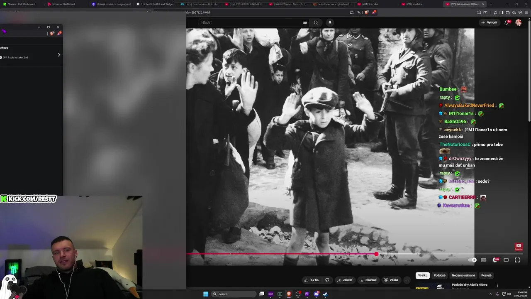Open Brave VPN shield icon
531x299 pixels.
click(x=520, y=12)
